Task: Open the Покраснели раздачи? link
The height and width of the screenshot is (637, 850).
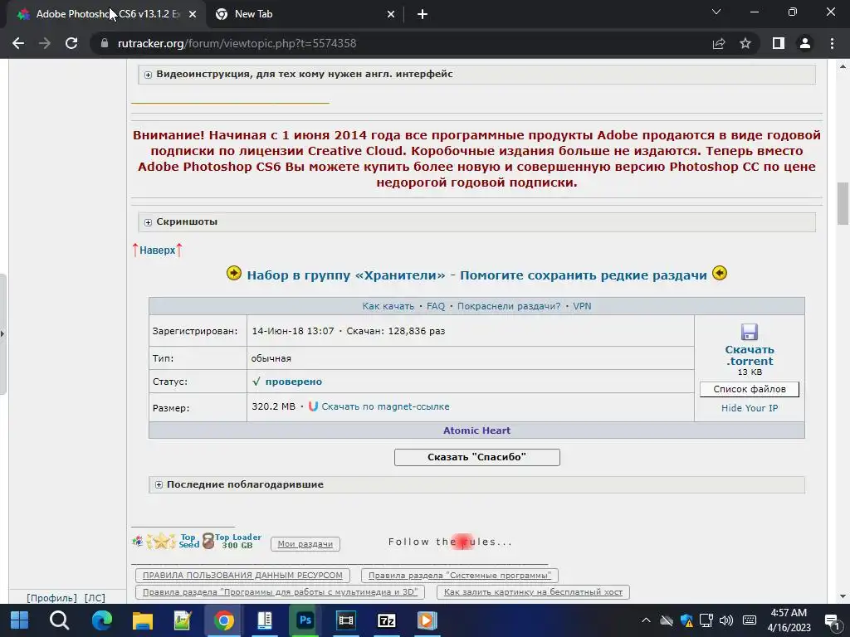Action: (509, 306)
